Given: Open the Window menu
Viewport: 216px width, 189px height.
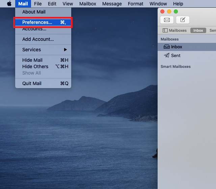Looking at the screenshot, I should [158, 4].
